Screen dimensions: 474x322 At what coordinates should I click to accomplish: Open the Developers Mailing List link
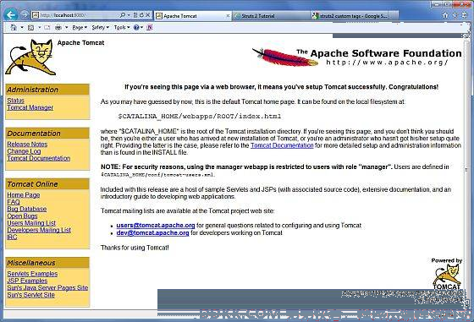[x=39, y=230]
